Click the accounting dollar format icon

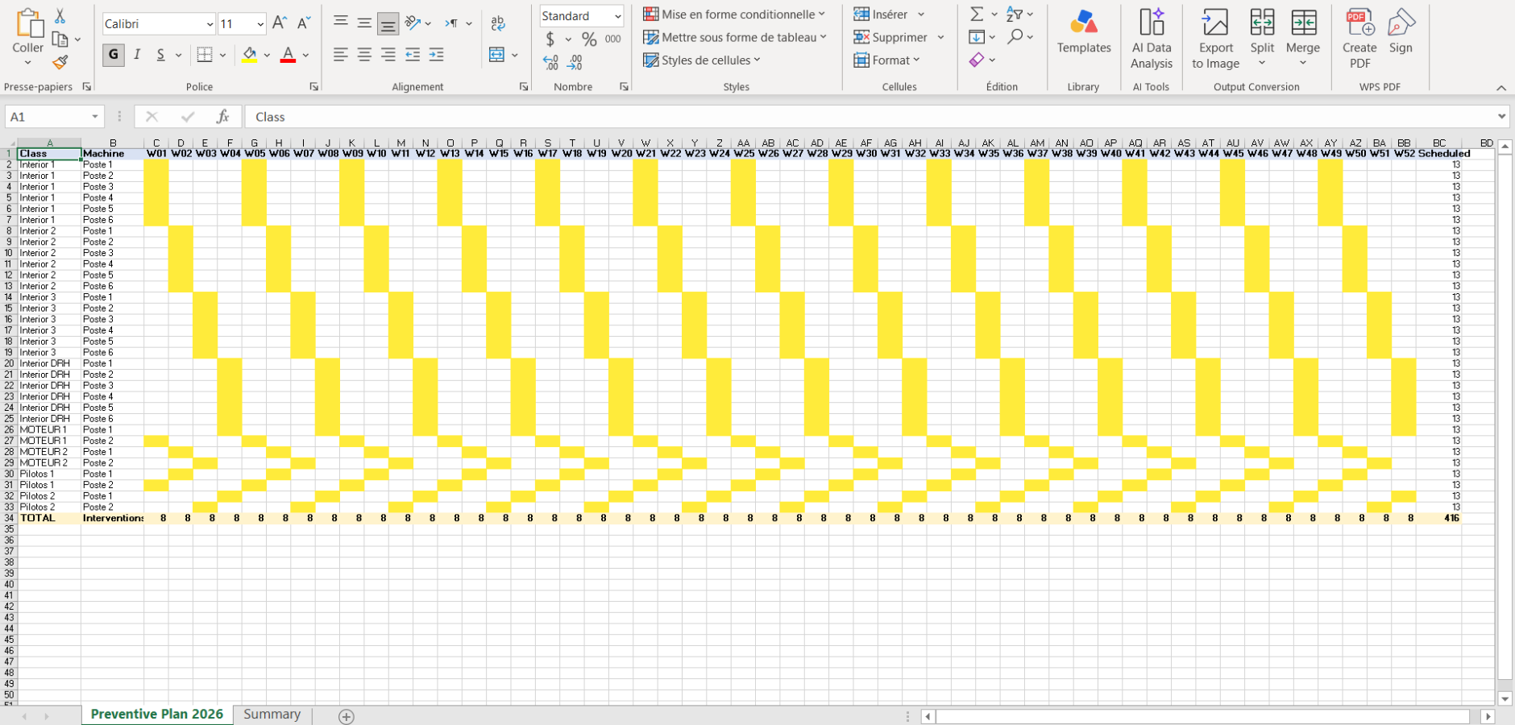click(x=550, y=39)
